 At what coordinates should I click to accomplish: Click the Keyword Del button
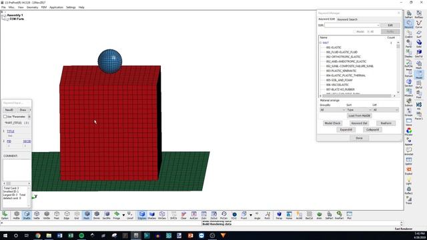pyautogui.click(x=359, y=123)
